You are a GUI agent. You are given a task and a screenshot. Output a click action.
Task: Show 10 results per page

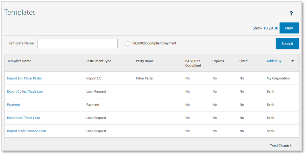[x=265, y=28]
